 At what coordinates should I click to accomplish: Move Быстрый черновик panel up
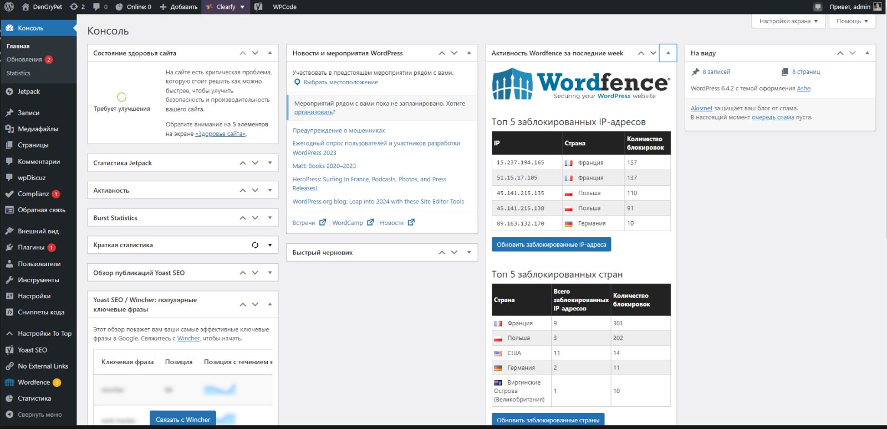coord(442,252)
